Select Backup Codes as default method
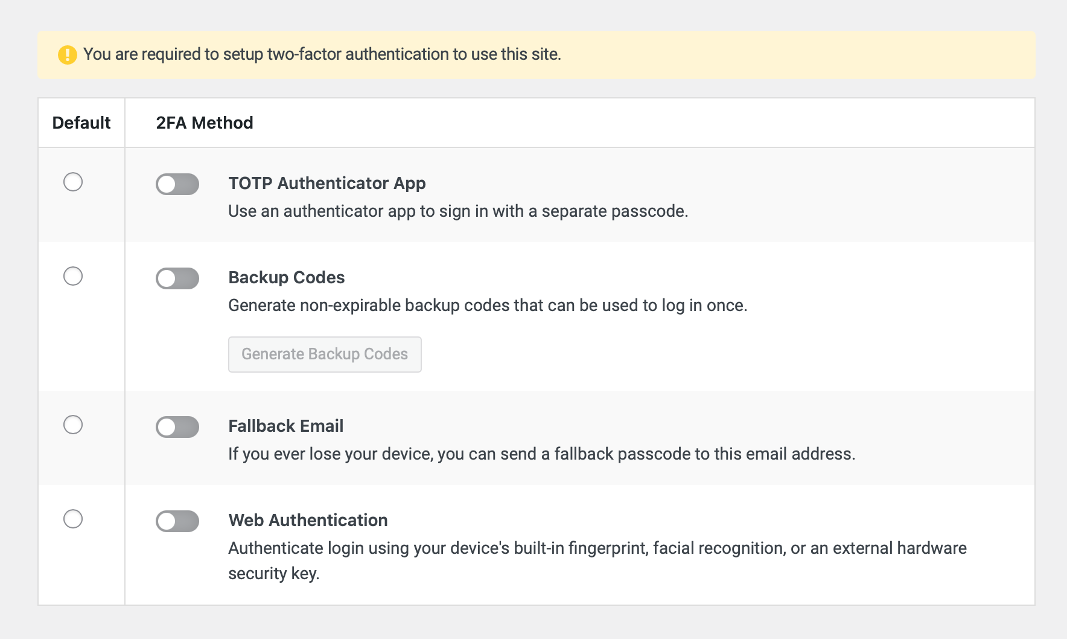Image resolution: width=1067 pixels, height=639 pixels. click(73, 276)
